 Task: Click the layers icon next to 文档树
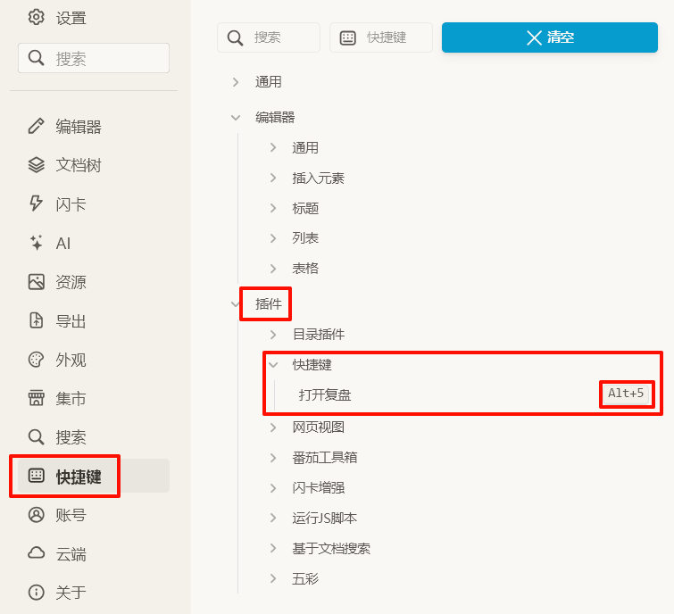tap(36, 165)
